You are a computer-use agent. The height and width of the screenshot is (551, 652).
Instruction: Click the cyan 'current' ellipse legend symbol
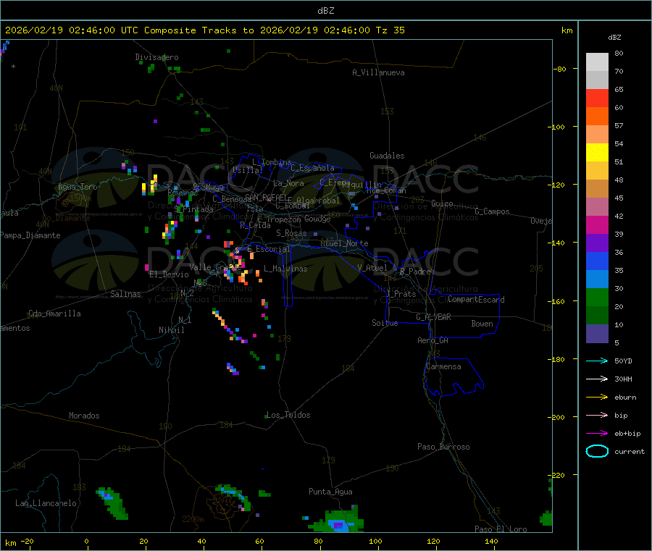point(597,451)
